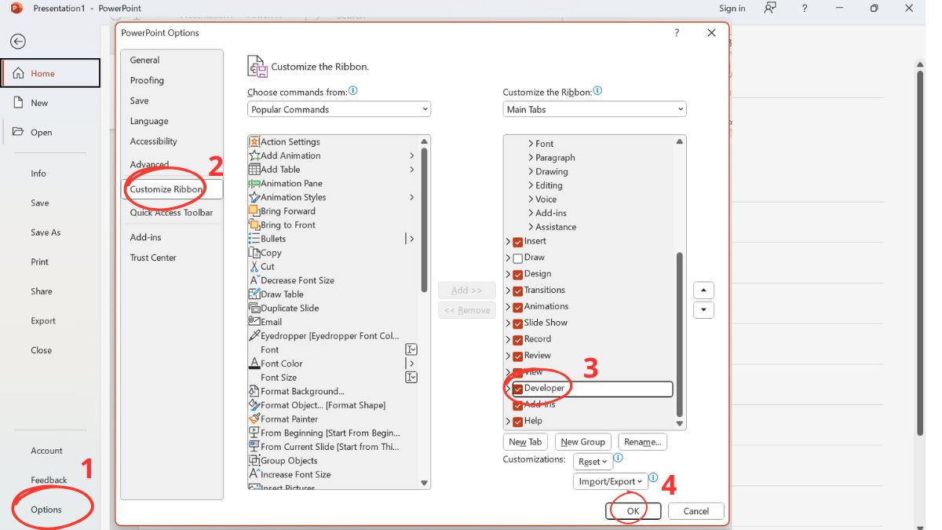Uncheck the Design tab checkbox
The height and width of the screenshot is (530, 942).
[x=518, y=275]
